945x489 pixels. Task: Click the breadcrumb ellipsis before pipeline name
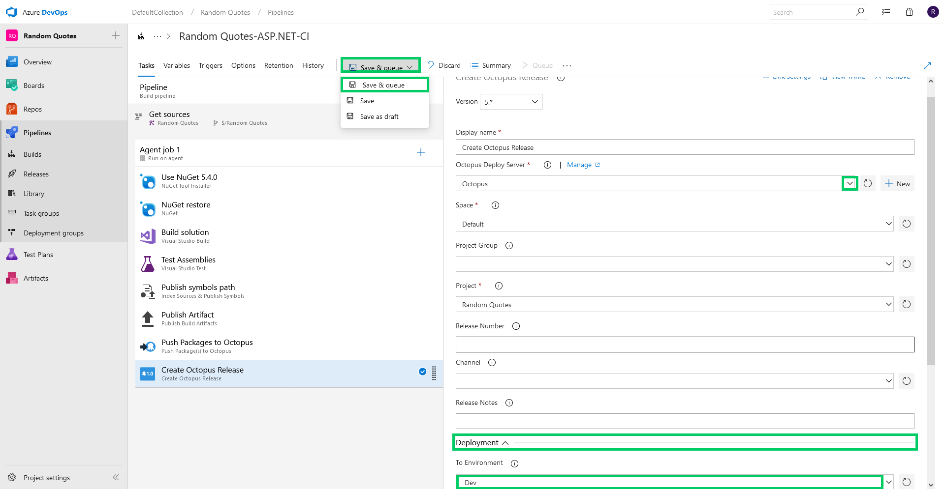coord(157,36)
